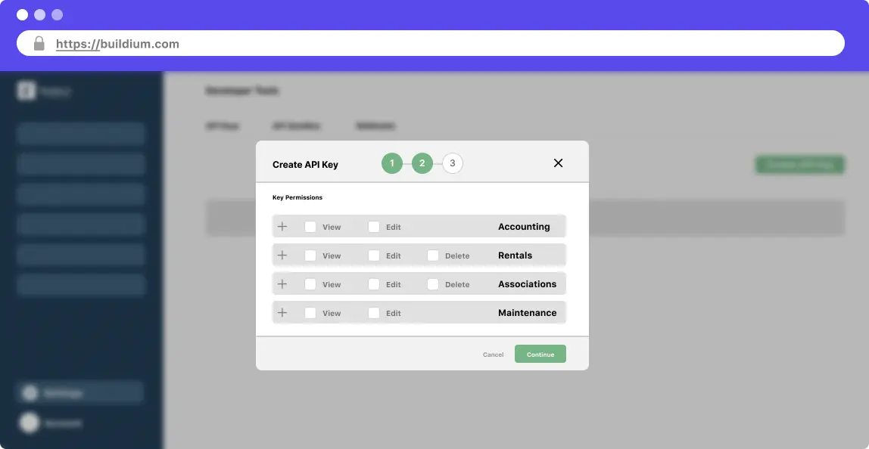Screen dimensions: 869x449
Task: Click the padlock icon in address bar
Action: pos(39,44)
